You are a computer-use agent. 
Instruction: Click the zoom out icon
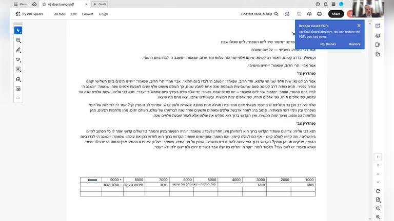coord(378,217)
